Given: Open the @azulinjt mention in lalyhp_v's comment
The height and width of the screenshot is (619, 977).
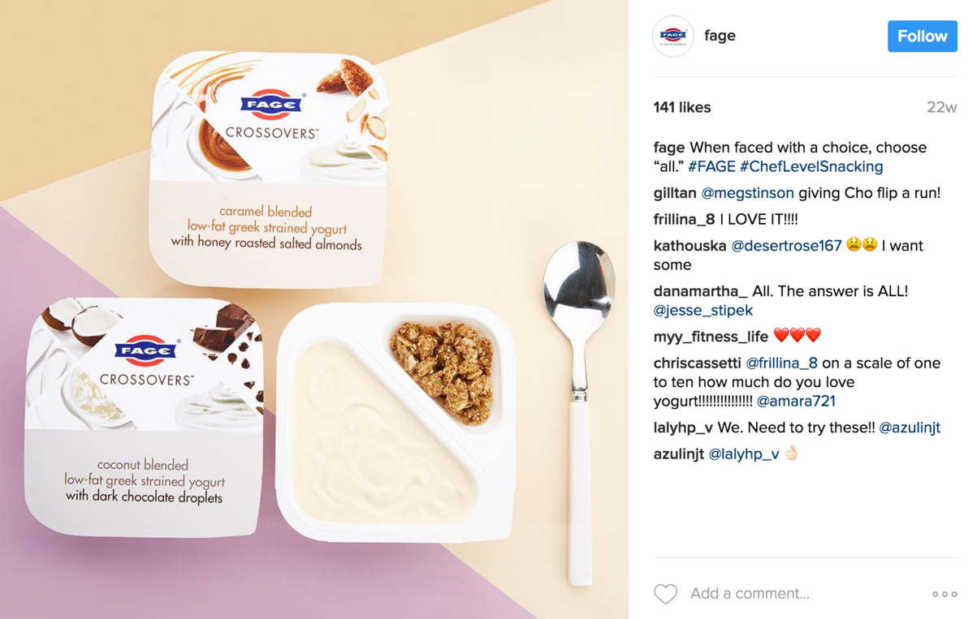Looking at the screenshot, I should pyautogui.click(x=910, y=428).
